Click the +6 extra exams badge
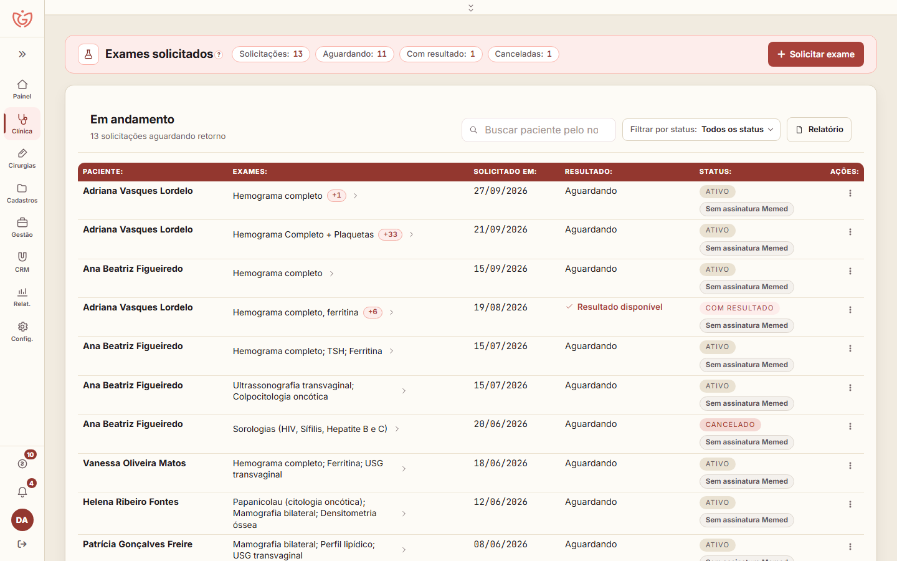 [373, 312]
